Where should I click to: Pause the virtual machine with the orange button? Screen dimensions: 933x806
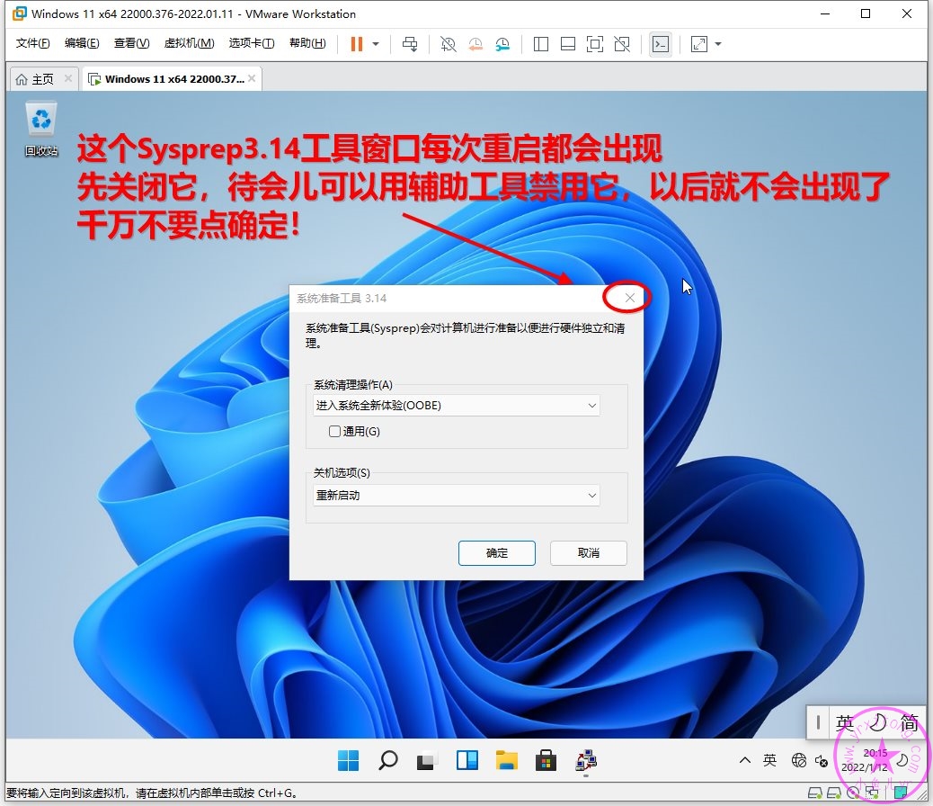point(357,44)
